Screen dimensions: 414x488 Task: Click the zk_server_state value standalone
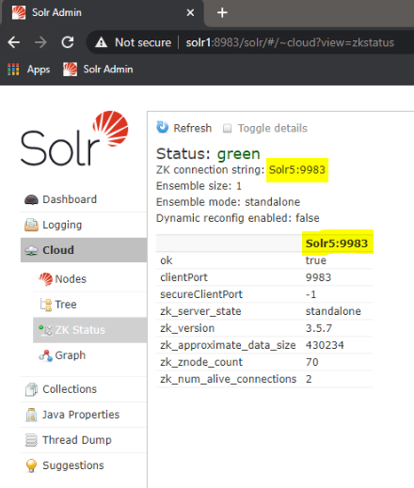pyautogui.click(x=333, y=311)
